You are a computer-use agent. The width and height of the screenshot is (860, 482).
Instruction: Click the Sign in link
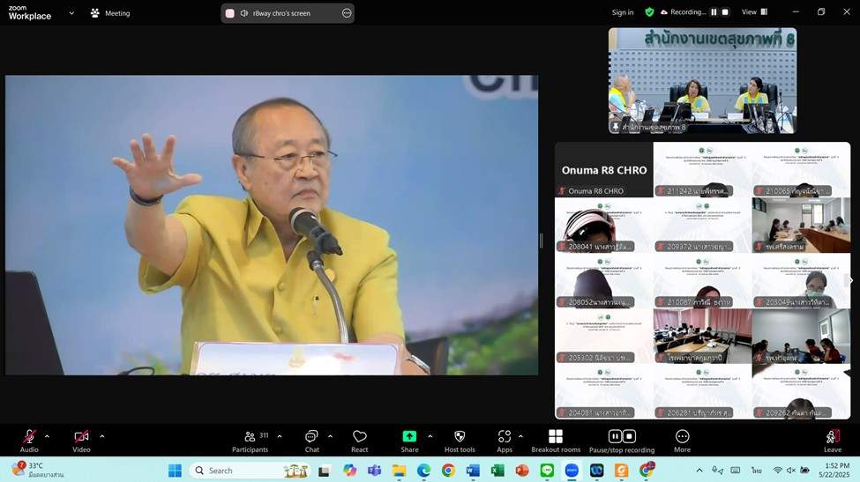pos(623,12)
